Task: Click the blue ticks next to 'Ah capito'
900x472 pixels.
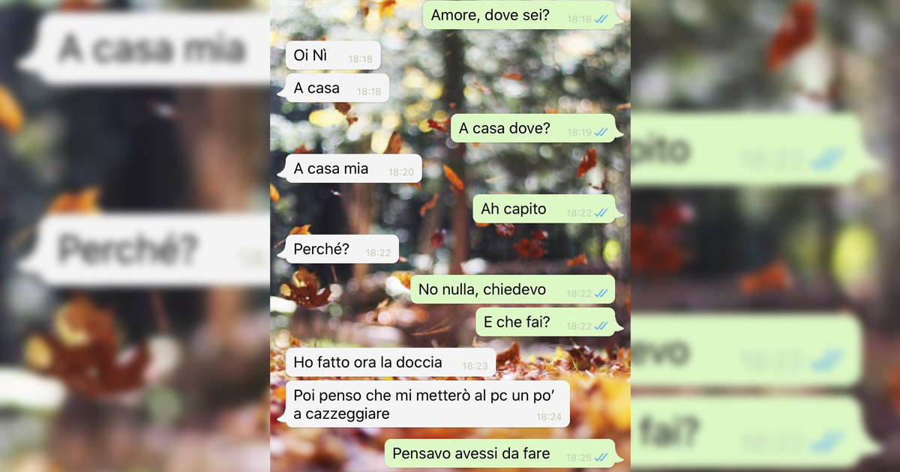Action: pyautogui.click(x=601, y=214)
